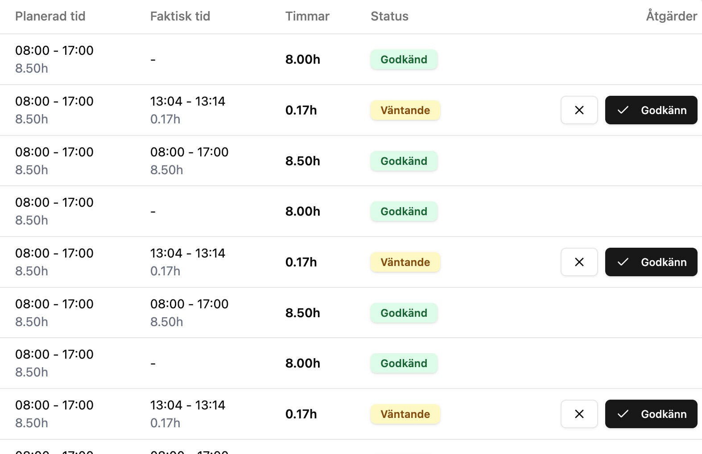This screenshot has height=454, width=702.
Task: Click the third Väntande status badge
Action: [x=405, y=414]
